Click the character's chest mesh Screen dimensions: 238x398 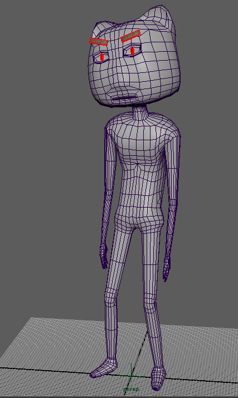point(142,142)
